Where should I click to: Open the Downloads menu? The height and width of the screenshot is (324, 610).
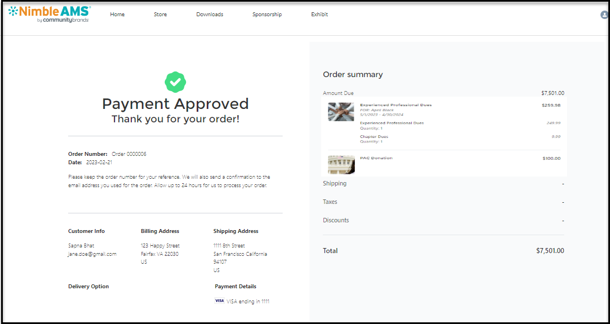[x=209, y=15]
